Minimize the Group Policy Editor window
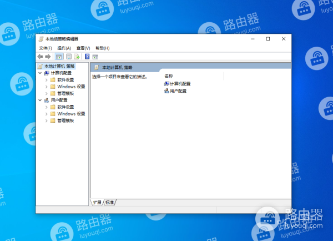The height and width of the screenshot is (241, 333). pos(253,39)
